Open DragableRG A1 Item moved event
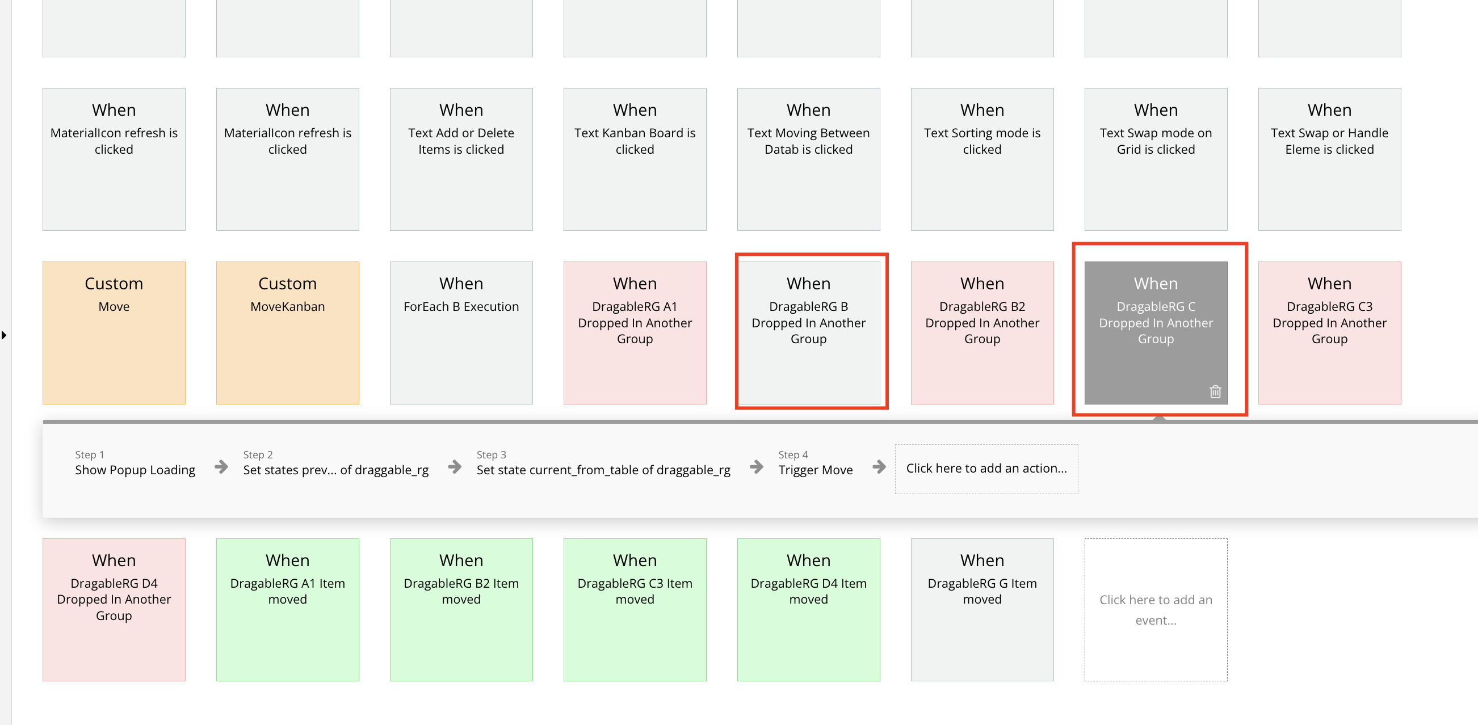This screenshot has width=1478, height=725. (x=287, y=610)
